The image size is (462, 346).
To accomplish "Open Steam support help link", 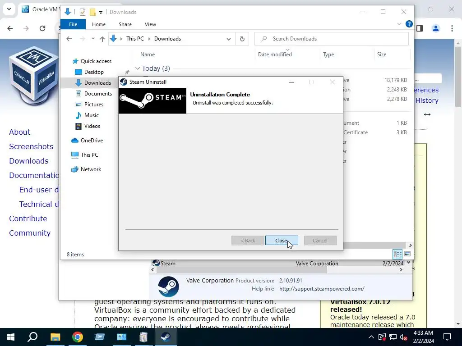I will click(x=322, y=289).
